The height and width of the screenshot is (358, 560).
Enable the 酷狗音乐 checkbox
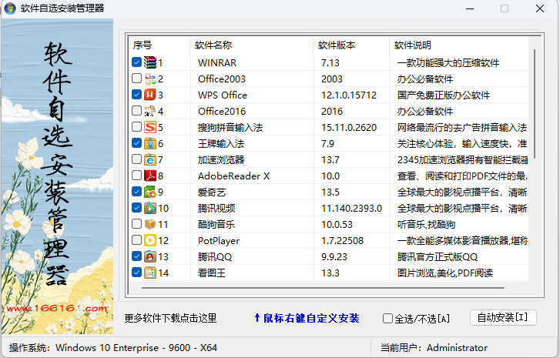(136, 224)
